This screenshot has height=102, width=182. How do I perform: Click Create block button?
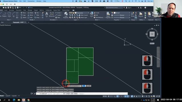(x=96, y=13)
